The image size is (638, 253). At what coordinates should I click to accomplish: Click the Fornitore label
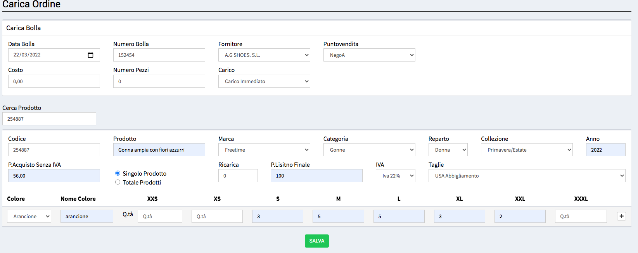(230, 44)
